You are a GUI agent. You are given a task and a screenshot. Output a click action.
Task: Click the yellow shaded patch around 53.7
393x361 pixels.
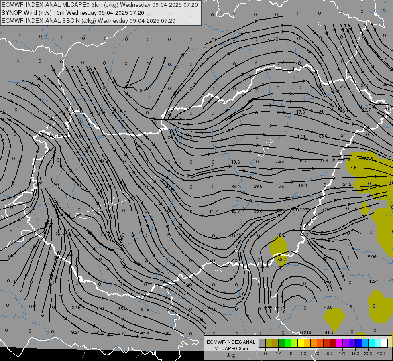(x=279, y=251)
